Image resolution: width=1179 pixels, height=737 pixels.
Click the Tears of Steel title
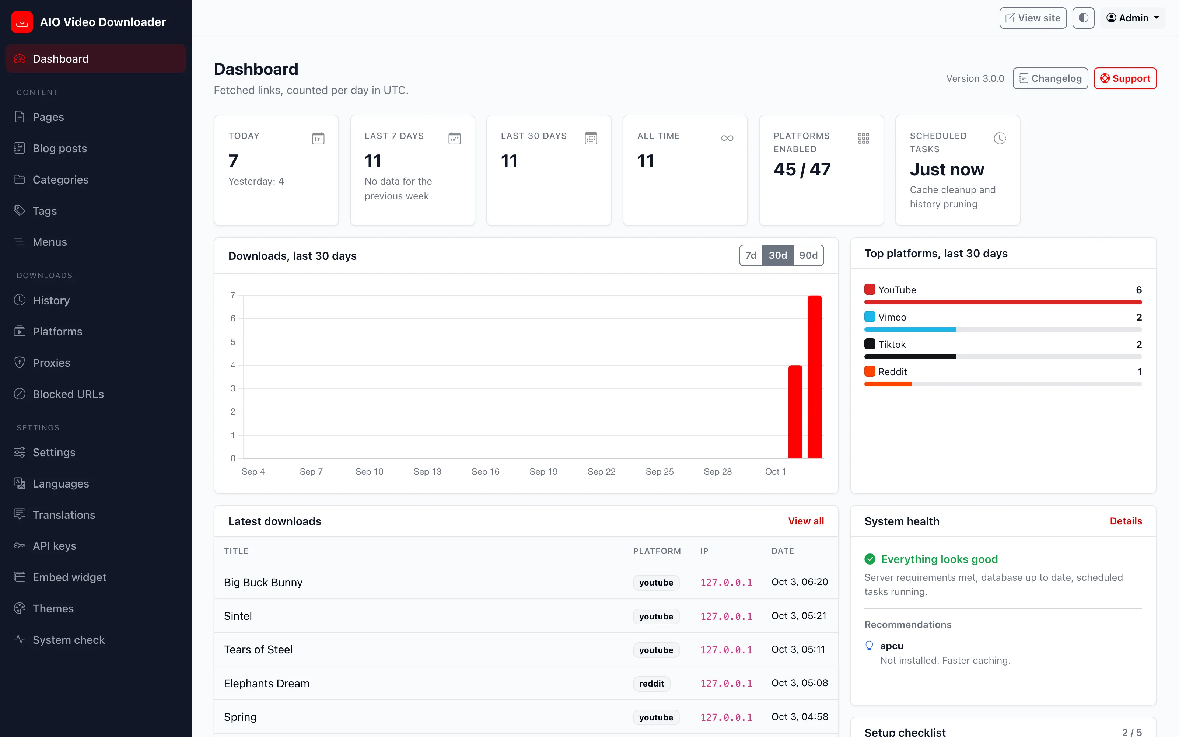click(x=258, y=650)
